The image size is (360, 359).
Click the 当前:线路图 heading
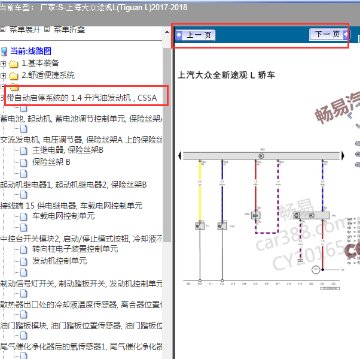tap(30, 51)
